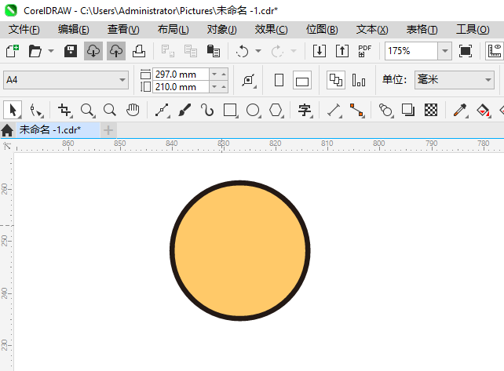
Task: Click the New document icon
Action: pos(13,51)
